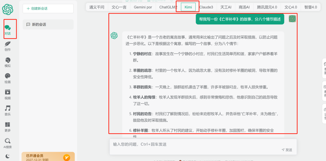The height and width of the screenshot is (161, 326).
Task: Switch to the 商汤AI tab
Action: tap(244, 7)
